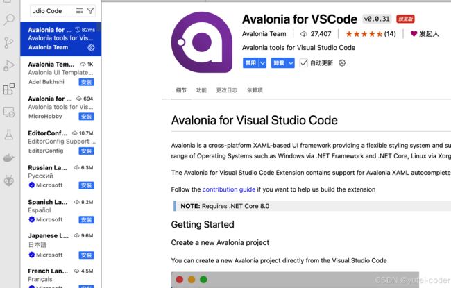Open the Testing flask icon
Image resolution: width=451 pixels, height=288 pixels.
pyautogui.click(x=8, y=135)
